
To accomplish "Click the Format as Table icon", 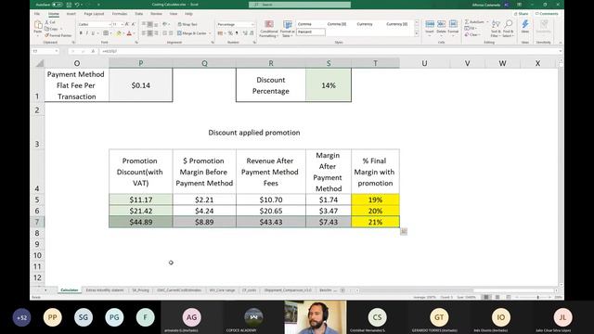I will coord(287,24).
